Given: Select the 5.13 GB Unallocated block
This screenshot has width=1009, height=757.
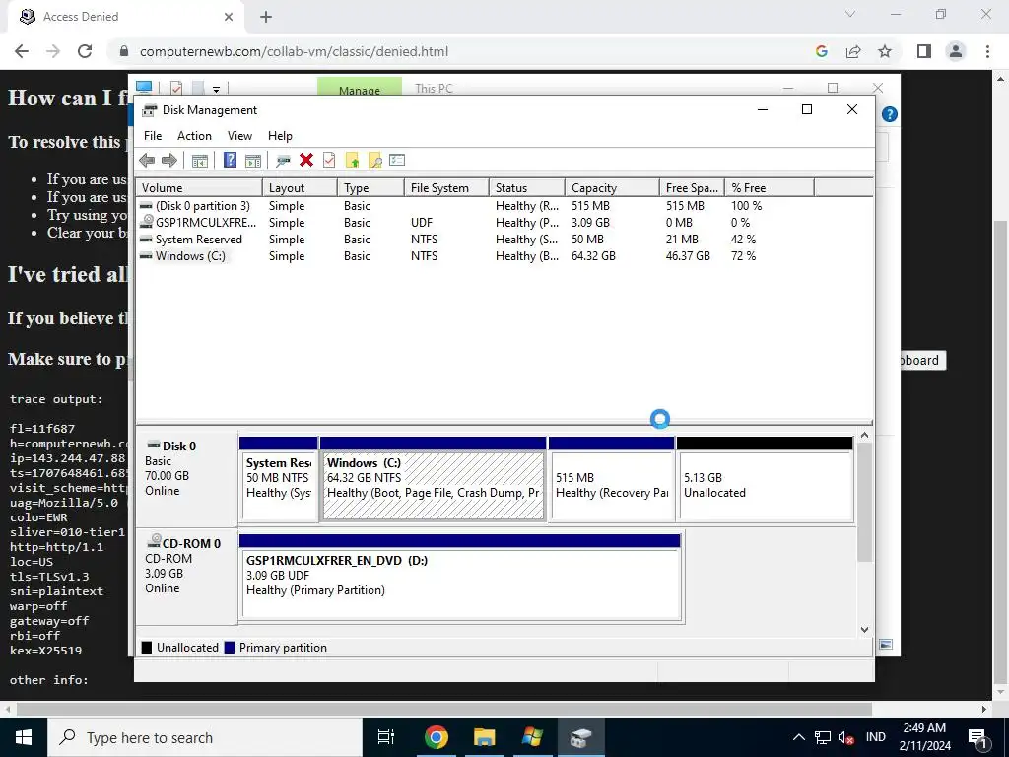Looking at the screenshot, I should 765,480.
